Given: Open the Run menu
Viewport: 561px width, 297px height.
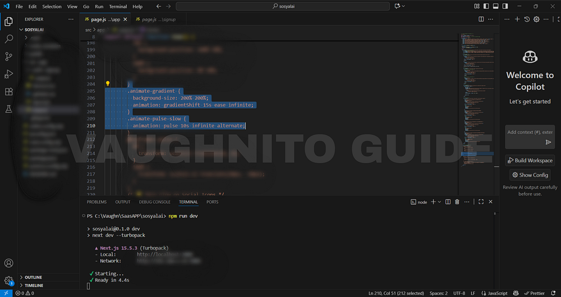Looking at the screenshot, I should click(99, 6).
